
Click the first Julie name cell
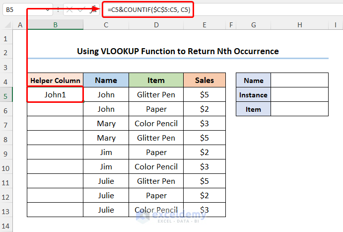[x=106, y=181]
